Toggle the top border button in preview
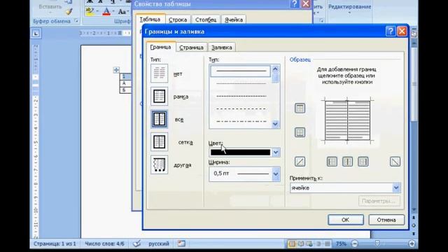Screen dimensions: 448x252 click(x=300, y=108)
